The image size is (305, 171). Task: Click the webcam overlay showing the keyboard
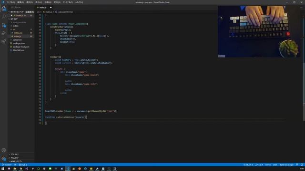(x=259, y=32)
